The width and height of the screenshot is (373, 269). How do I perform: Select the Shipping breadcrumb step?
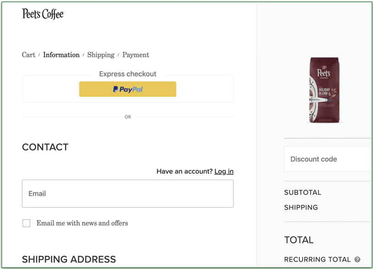tap(101, 55)
